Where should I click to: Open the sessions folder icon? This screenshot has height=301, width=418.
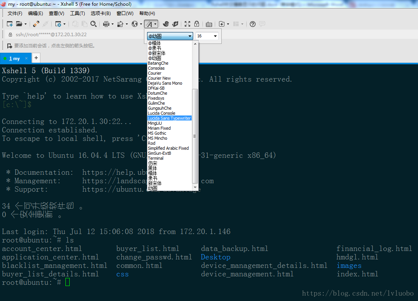(18, 23)
